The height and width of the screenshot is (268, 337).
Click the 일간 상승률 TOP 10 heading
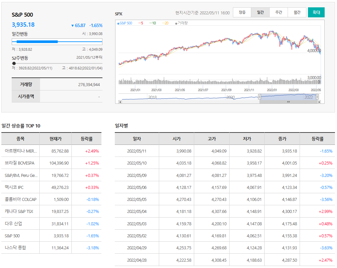21,126
